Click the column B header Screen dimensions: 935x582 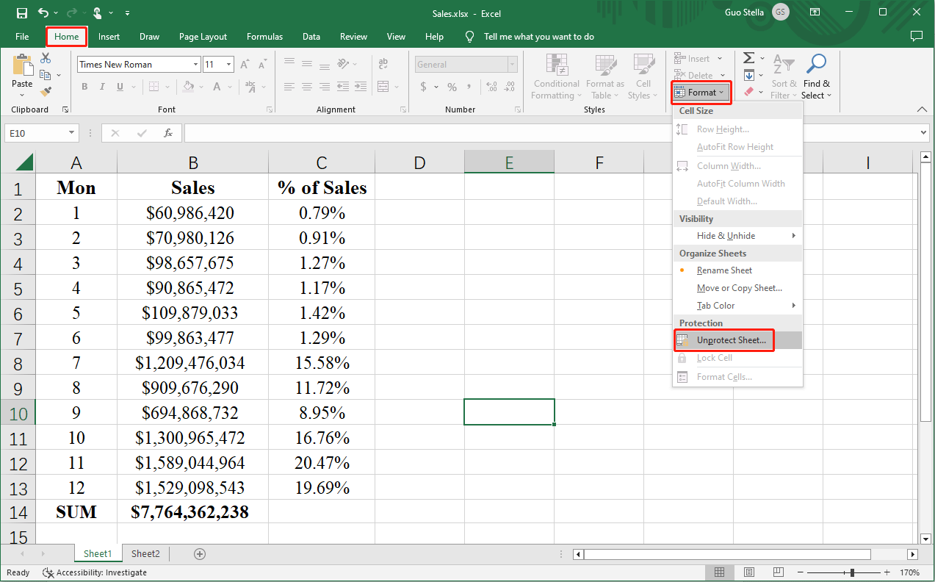pyautogui.click(x=192, y=163)
